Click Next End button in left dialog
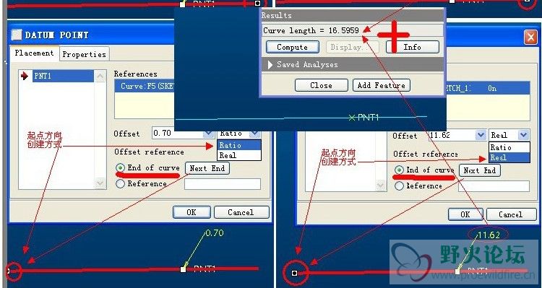 pos(207,168)
